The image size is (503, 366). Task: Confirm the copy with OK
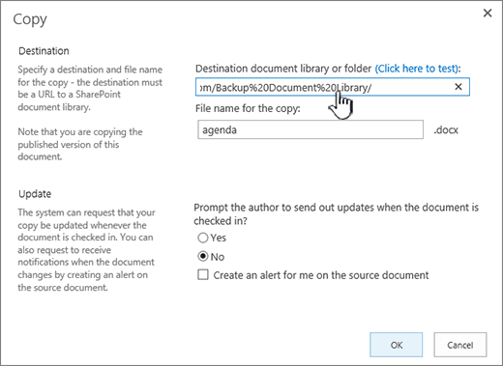coord(397,345)
